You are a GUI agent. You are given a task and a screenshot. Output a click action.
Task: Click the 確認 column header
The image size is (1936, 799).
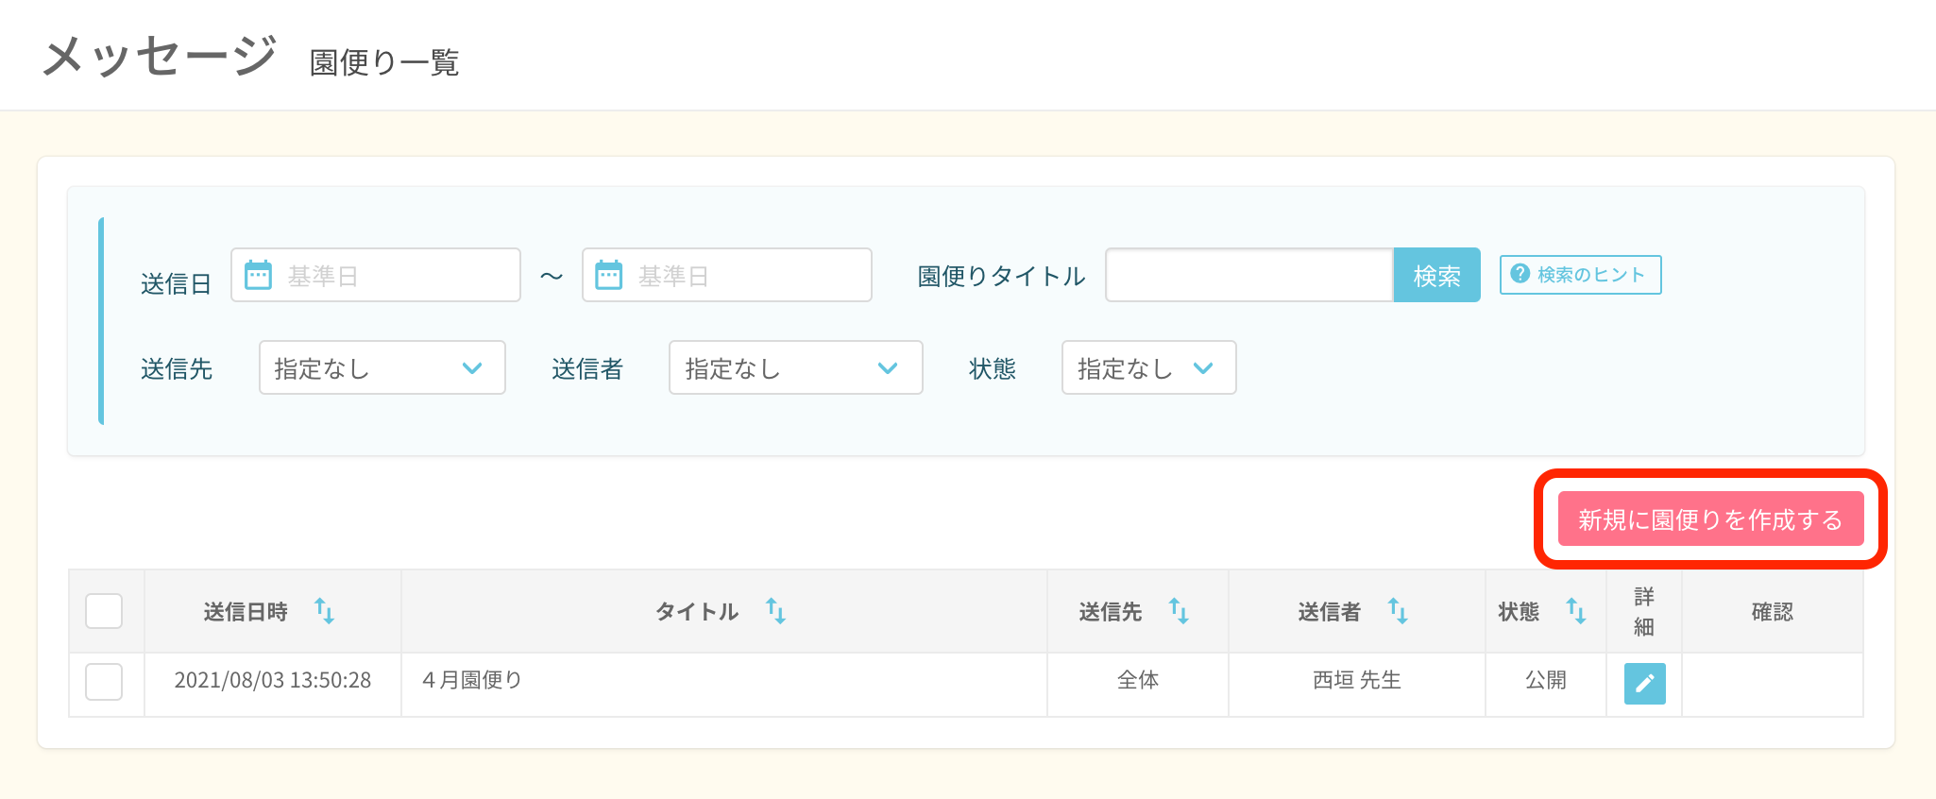pyautogui.click(x=1773, y=611)
